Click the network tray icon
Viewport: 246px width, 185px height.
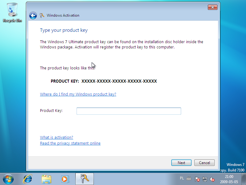[205, 179]
